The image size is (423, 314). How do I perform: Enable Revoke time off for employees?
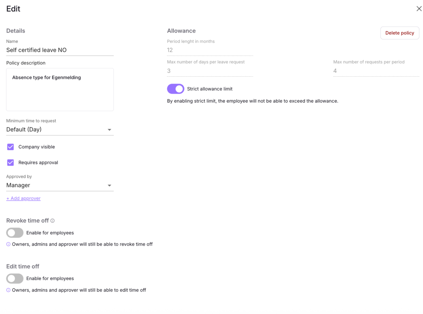coord(15,233)
